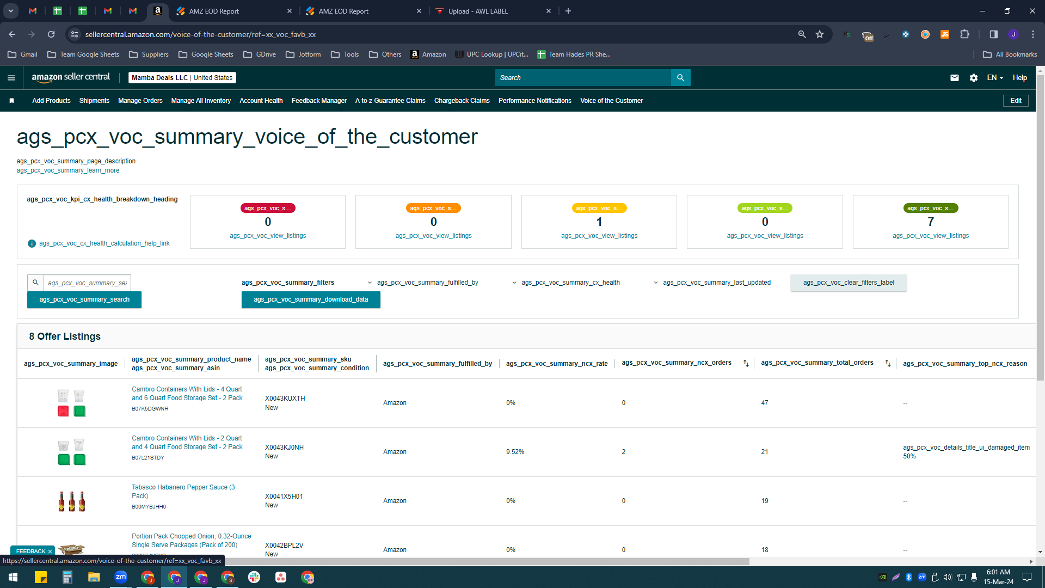Bookmark this page with the star icon
This screenshot has height=588, width=1045.
tap(820, 34)
